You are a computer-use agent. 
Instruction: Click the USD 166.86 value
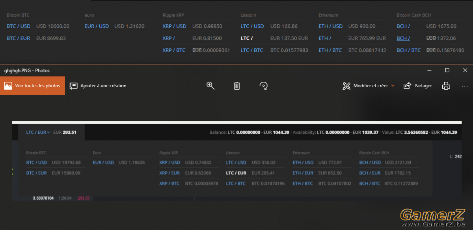[284, 26]
